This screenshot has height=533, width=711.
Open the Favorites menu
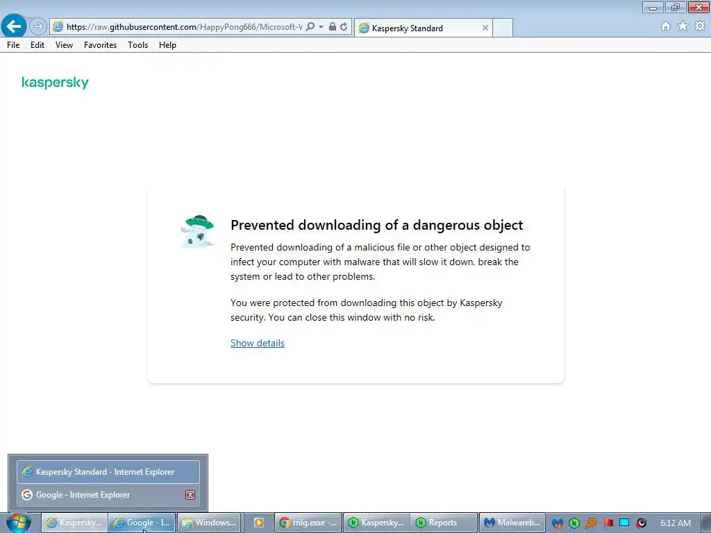point(100,45)
